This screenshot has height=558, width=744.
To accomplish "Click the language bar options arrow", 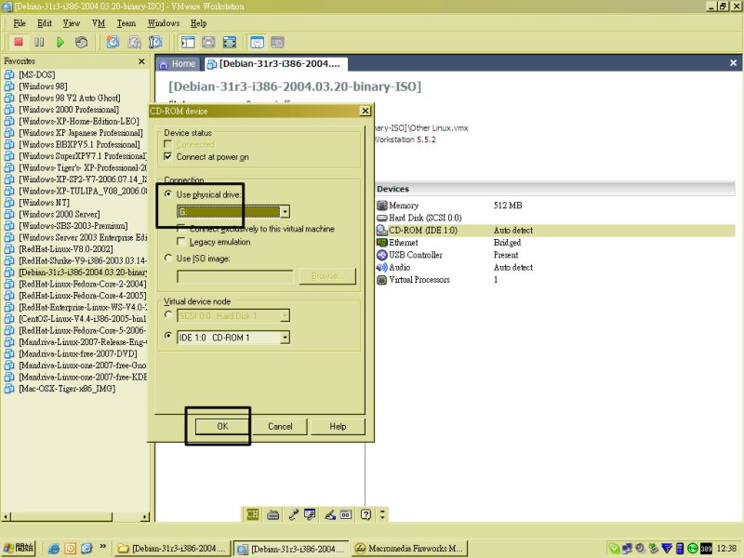I will pyautogui.click(x=382, y=514).
